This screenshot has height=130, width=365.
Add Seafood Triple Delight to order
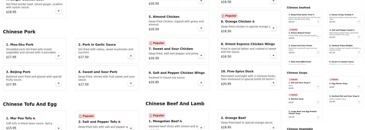pyautogui.click(x=359, y=52)
